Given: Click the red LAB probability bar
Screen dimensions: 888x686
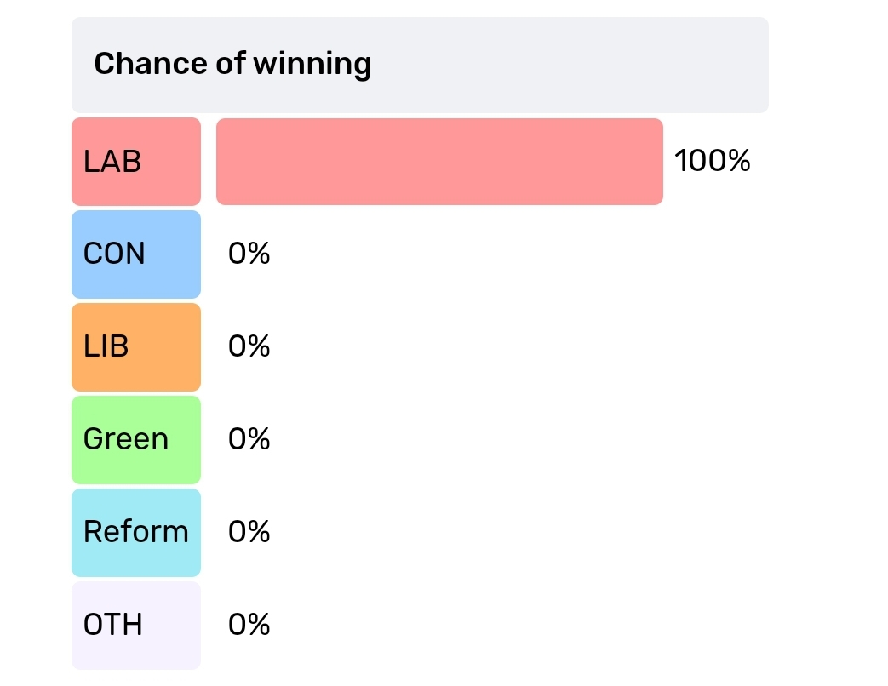Looking at the screenshot, I should (439, 162).
